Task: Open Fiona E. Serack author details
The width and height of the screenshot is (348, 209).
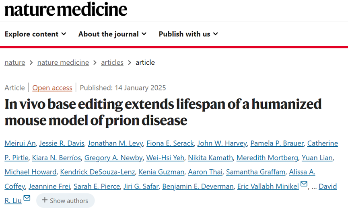Action: (x=170, y=143)
